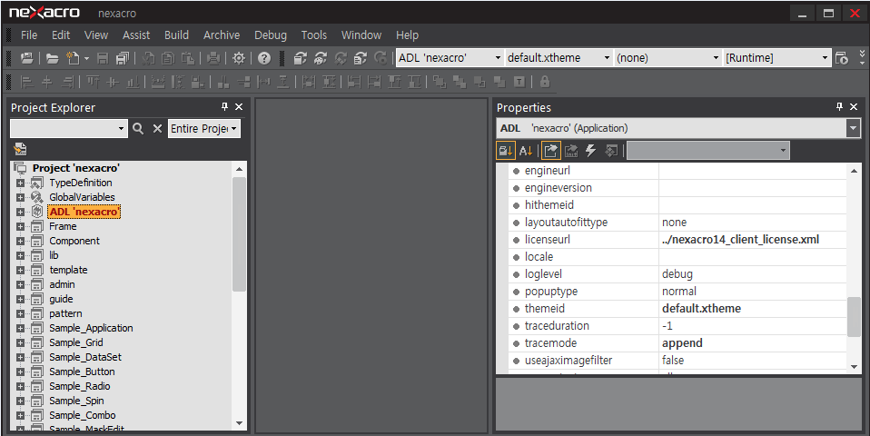This screenshot has width=870, height=436.
Task: Click the Project Explorer search input
Action: 68,129
